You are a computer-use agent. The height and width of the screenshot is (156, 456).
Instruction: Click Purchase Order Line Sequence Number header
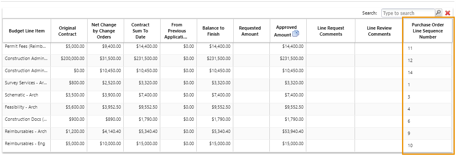pyautogui.click(x=428, y=31)
